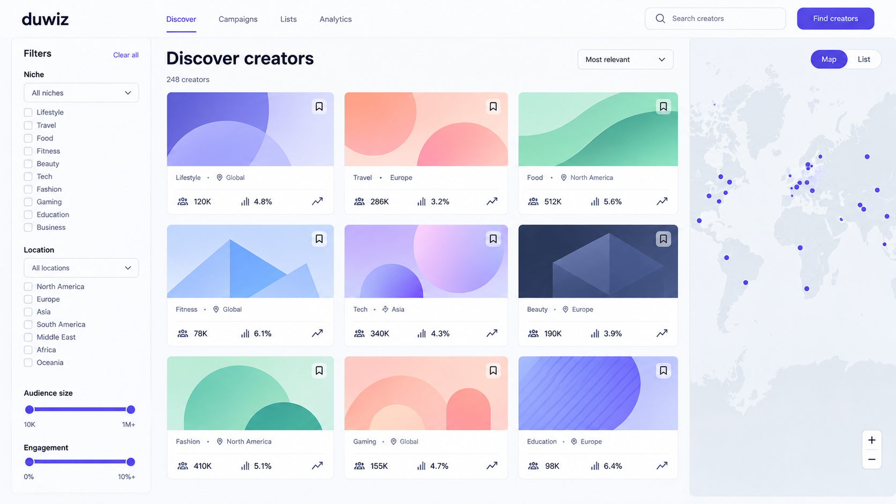Open trend arrow on the 190K Beauty card
Image resolution: width=896 pixels, height=504 pixels.
point(662,333)
